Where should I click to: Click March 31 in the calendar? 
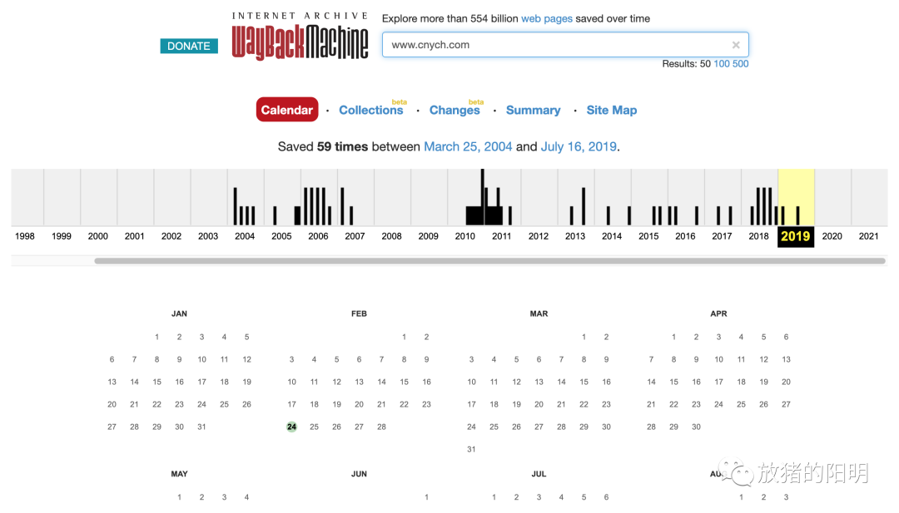point(471,450)
